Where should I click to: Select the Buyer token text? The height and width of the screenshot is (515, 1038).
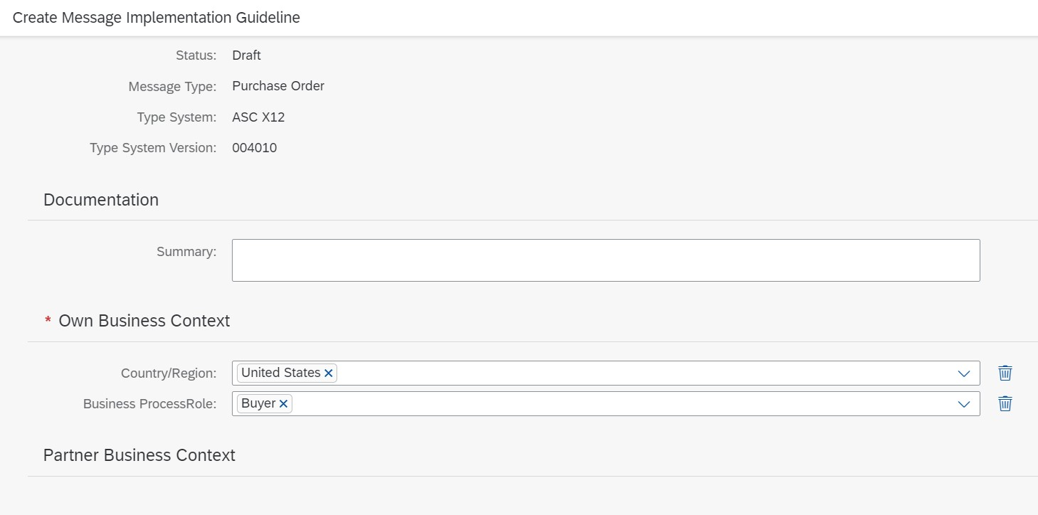[258, 403]
